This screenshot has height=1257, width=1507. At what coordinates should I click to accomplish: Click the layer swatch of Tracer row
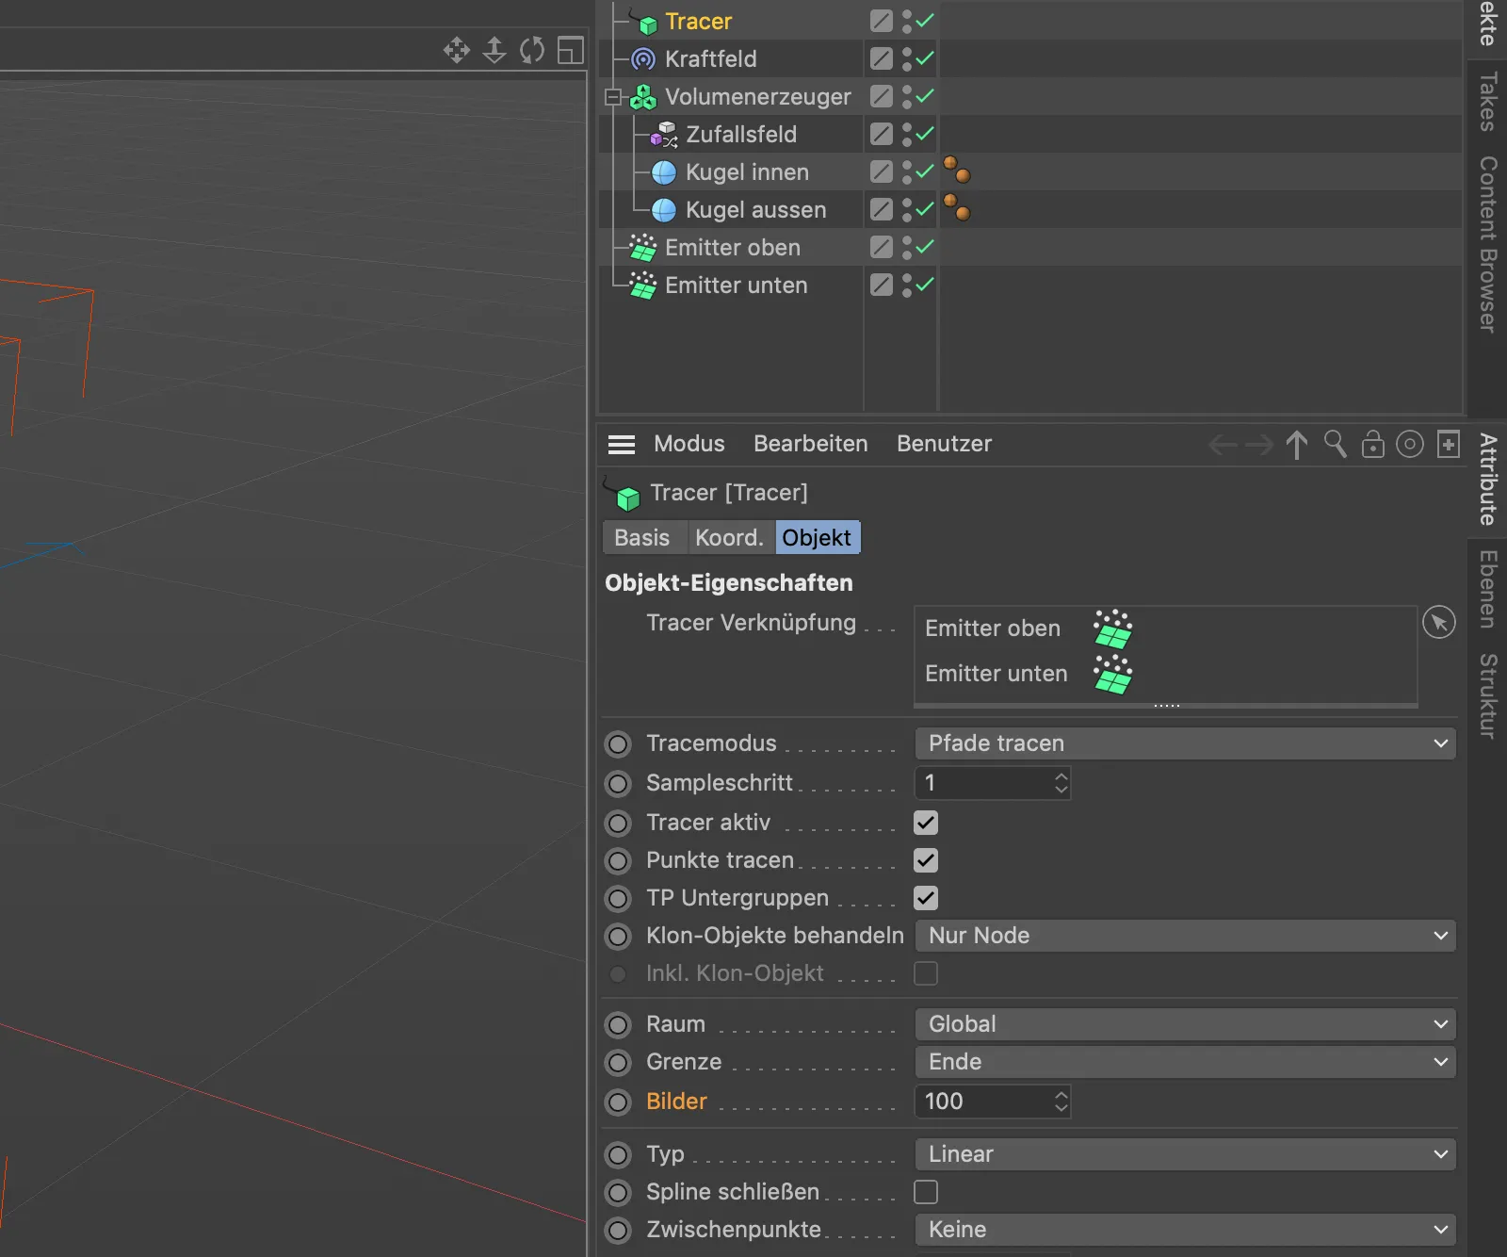(x=882, y=21)
